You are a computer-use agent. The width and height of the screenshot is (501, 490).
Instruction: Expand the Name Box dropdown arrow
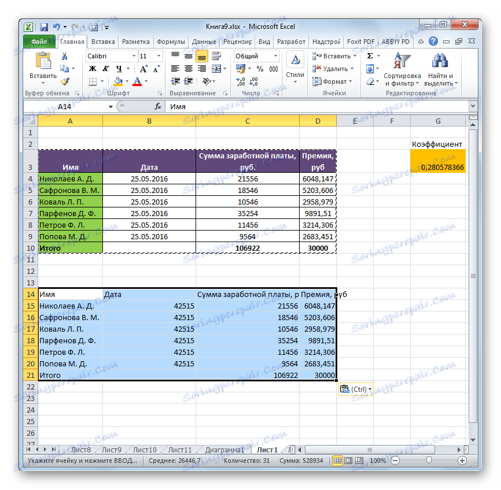pyautogui.click(x=110, y=107)
